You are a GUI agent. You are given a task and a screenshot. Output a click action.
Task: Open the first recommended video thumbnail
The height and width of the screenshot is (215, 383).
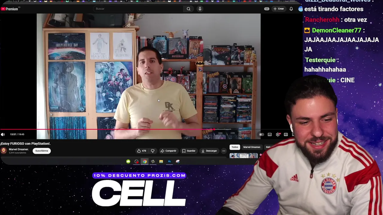pos(243,156)
